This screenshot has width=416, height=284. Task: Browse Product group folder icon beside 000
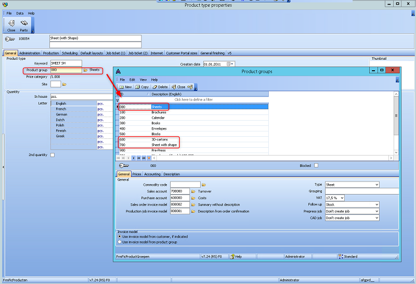(x=85, y=70)
